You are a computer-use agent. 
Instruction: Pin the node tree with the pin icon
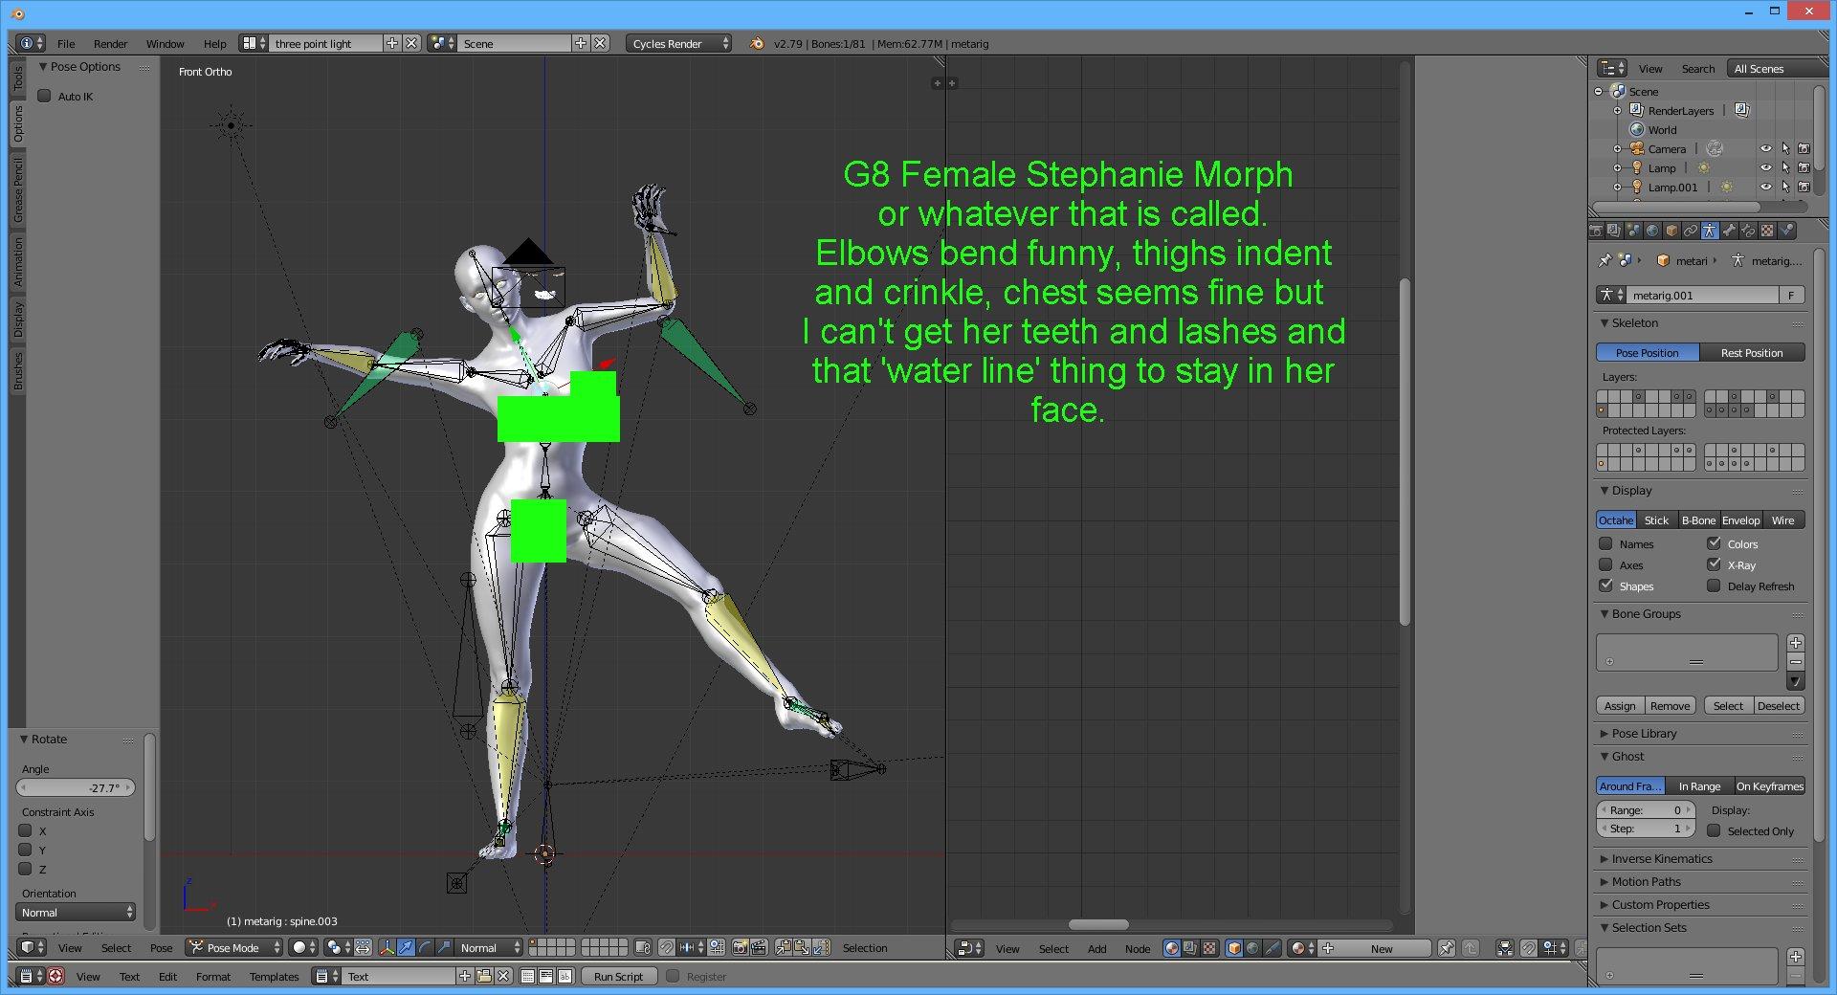pos(1447,948)
